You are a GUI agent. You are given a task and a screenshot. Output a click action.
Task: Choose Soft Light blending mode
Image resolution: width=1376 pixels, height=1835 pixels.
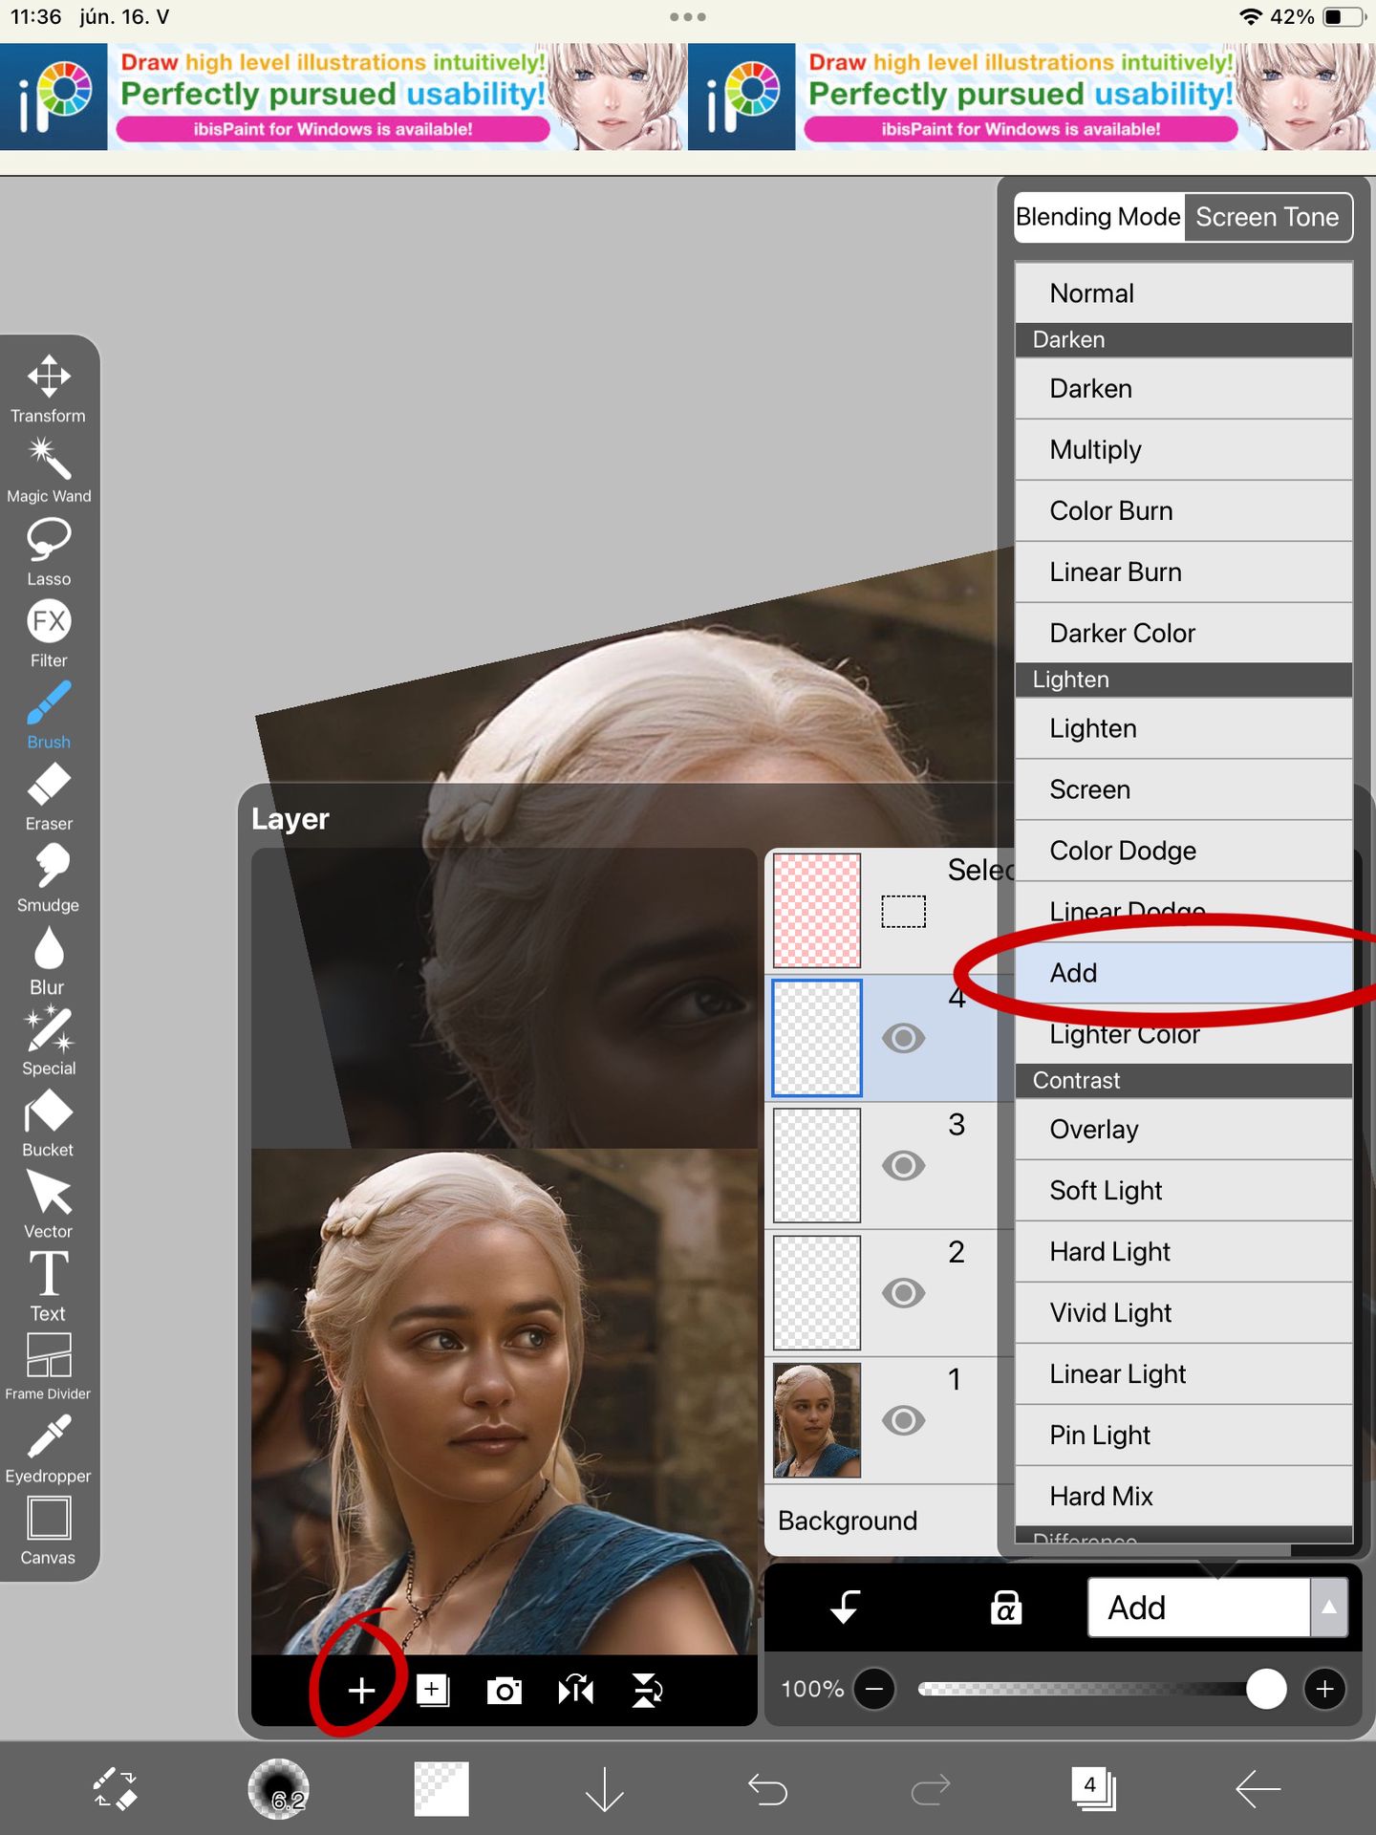1184,1191
